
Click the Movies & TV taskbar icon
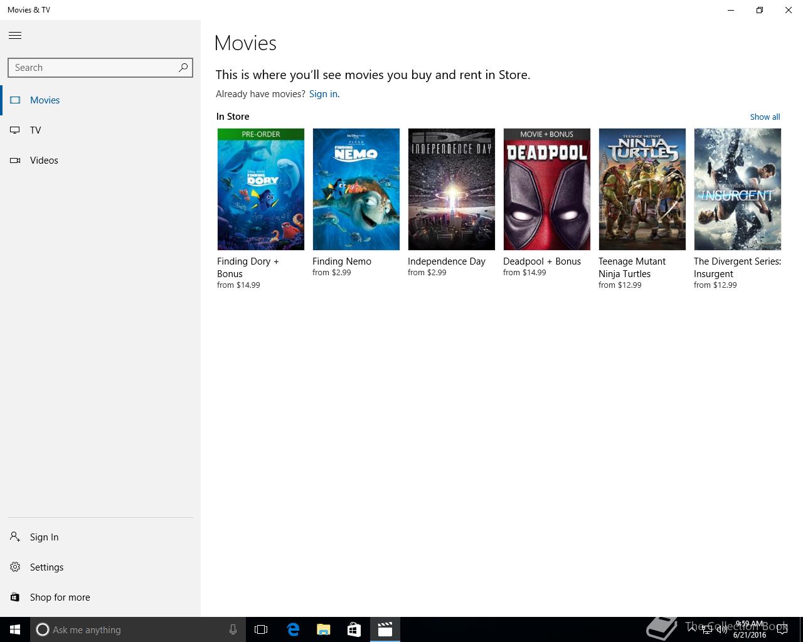pos(385,629)
